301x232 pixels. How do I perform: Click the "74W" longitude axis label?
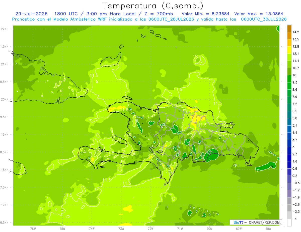pos(92,229)
